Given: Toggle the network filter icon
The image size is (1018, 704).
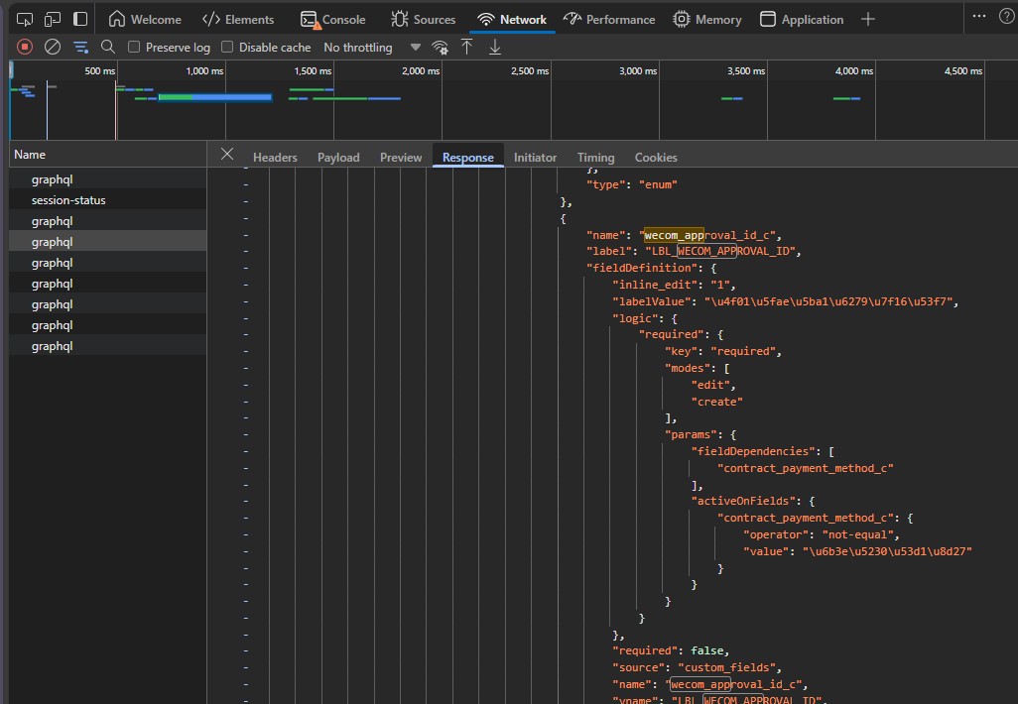Looking at the screenshot, I should coord(80,47).
